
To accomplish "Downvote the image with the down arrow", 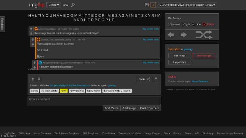I will [x=39, y=79].
